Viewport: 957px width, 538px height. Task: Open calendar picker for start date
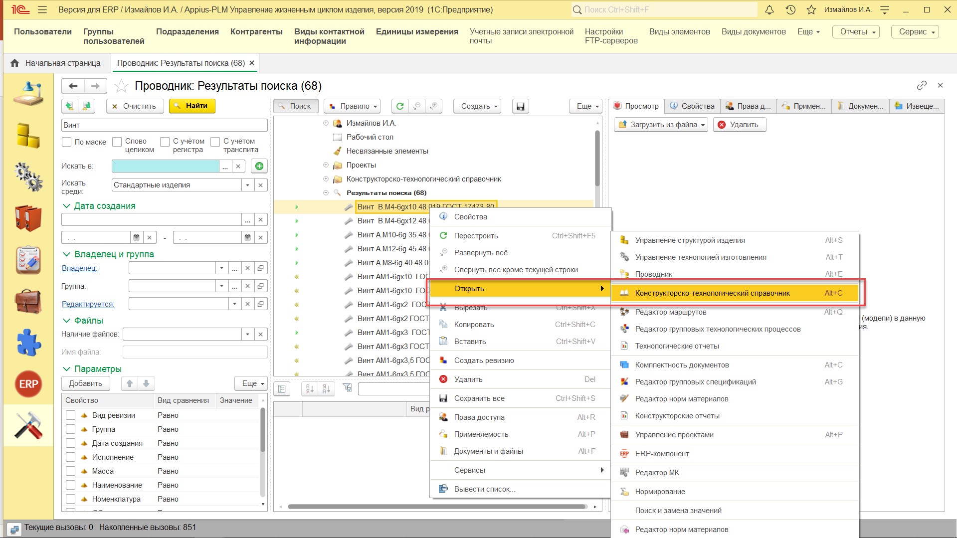coord(136,238)
